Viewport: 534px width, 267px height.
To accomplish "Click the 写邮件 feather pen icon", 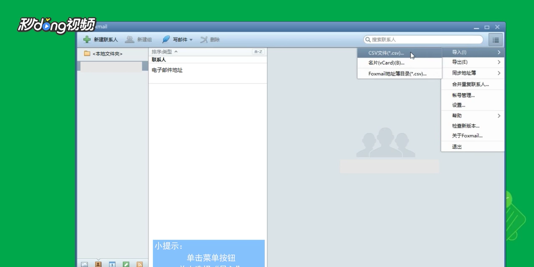I will click(166, 39).
